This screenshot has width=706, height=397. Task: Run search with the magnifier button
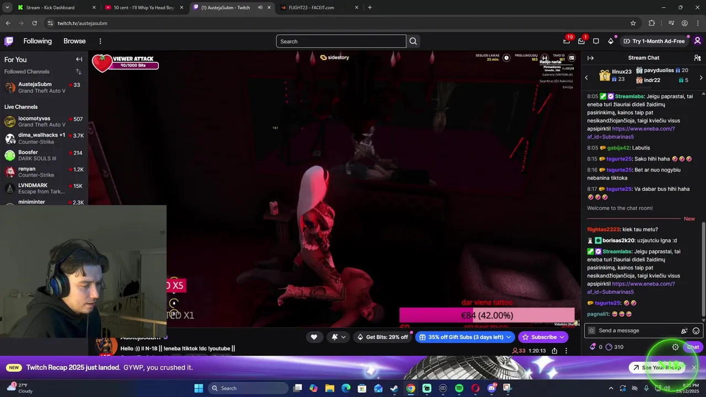click(413, 41)
